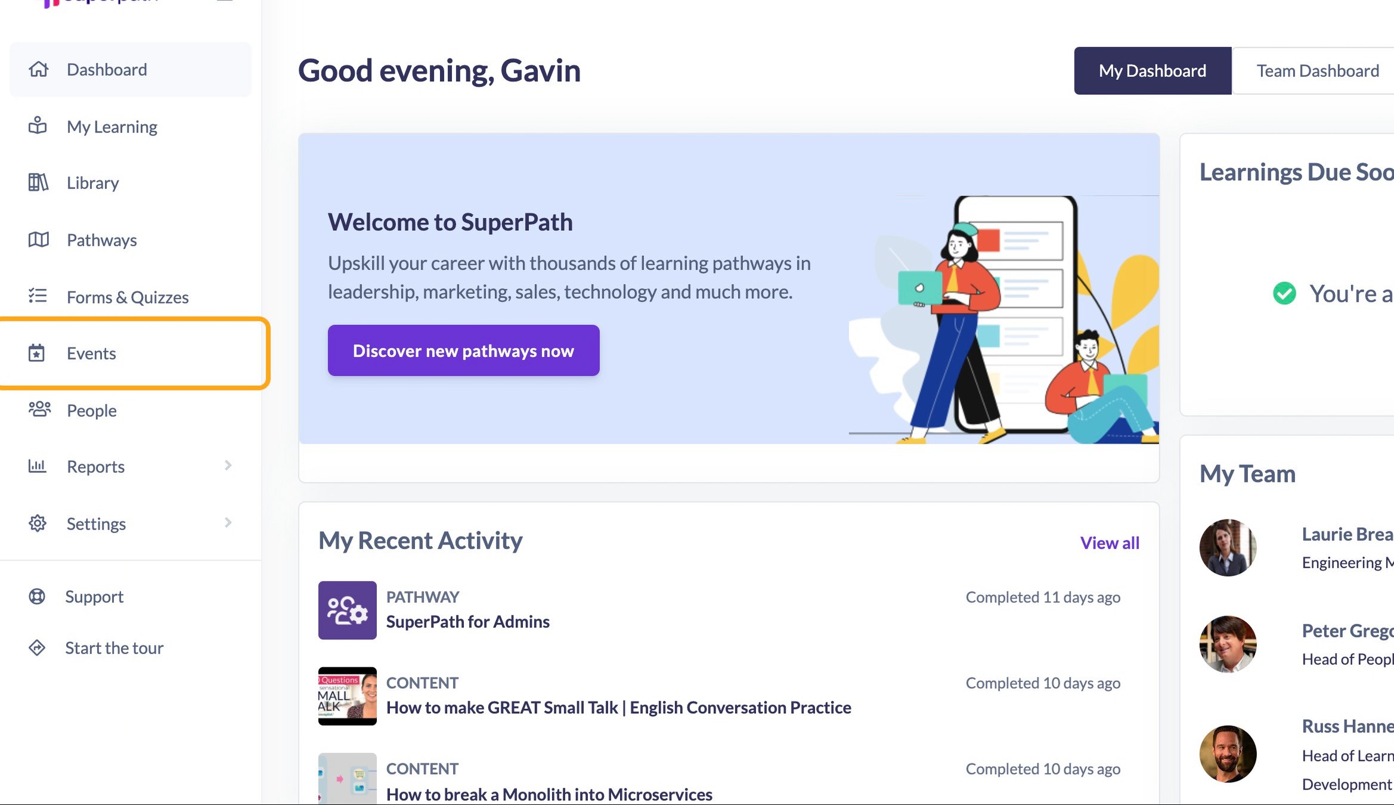1394x805 pixels.
Task: Open My Learning section
Action: click(111, 126)
